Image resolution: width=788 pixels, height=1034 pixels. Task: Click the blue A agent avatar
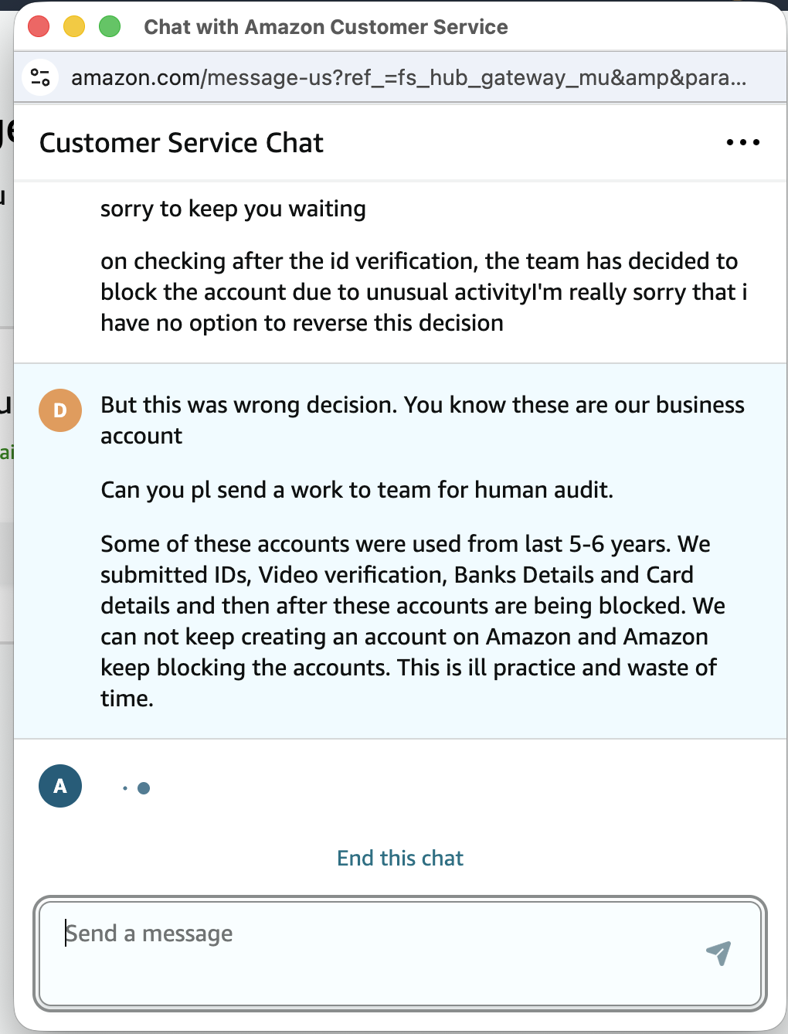click(x=60, y=786)
